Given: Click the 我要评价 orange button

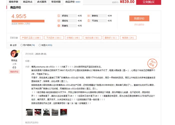Looking at the screenshot, I should pos(139,18).
